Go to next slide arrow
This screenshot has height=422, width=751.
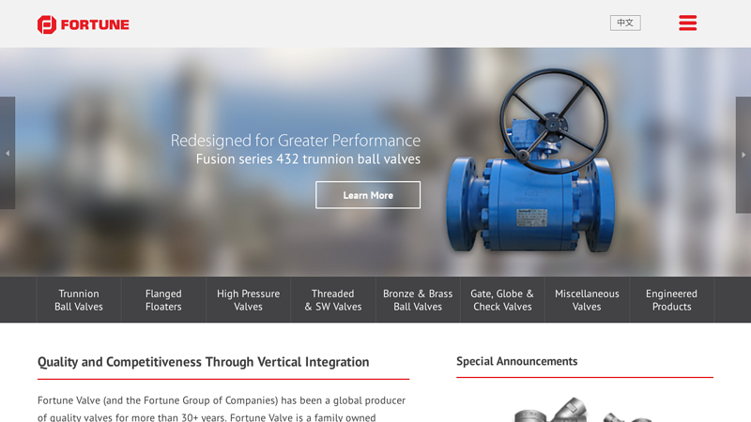pyautogui.click(x=743, y=155)
